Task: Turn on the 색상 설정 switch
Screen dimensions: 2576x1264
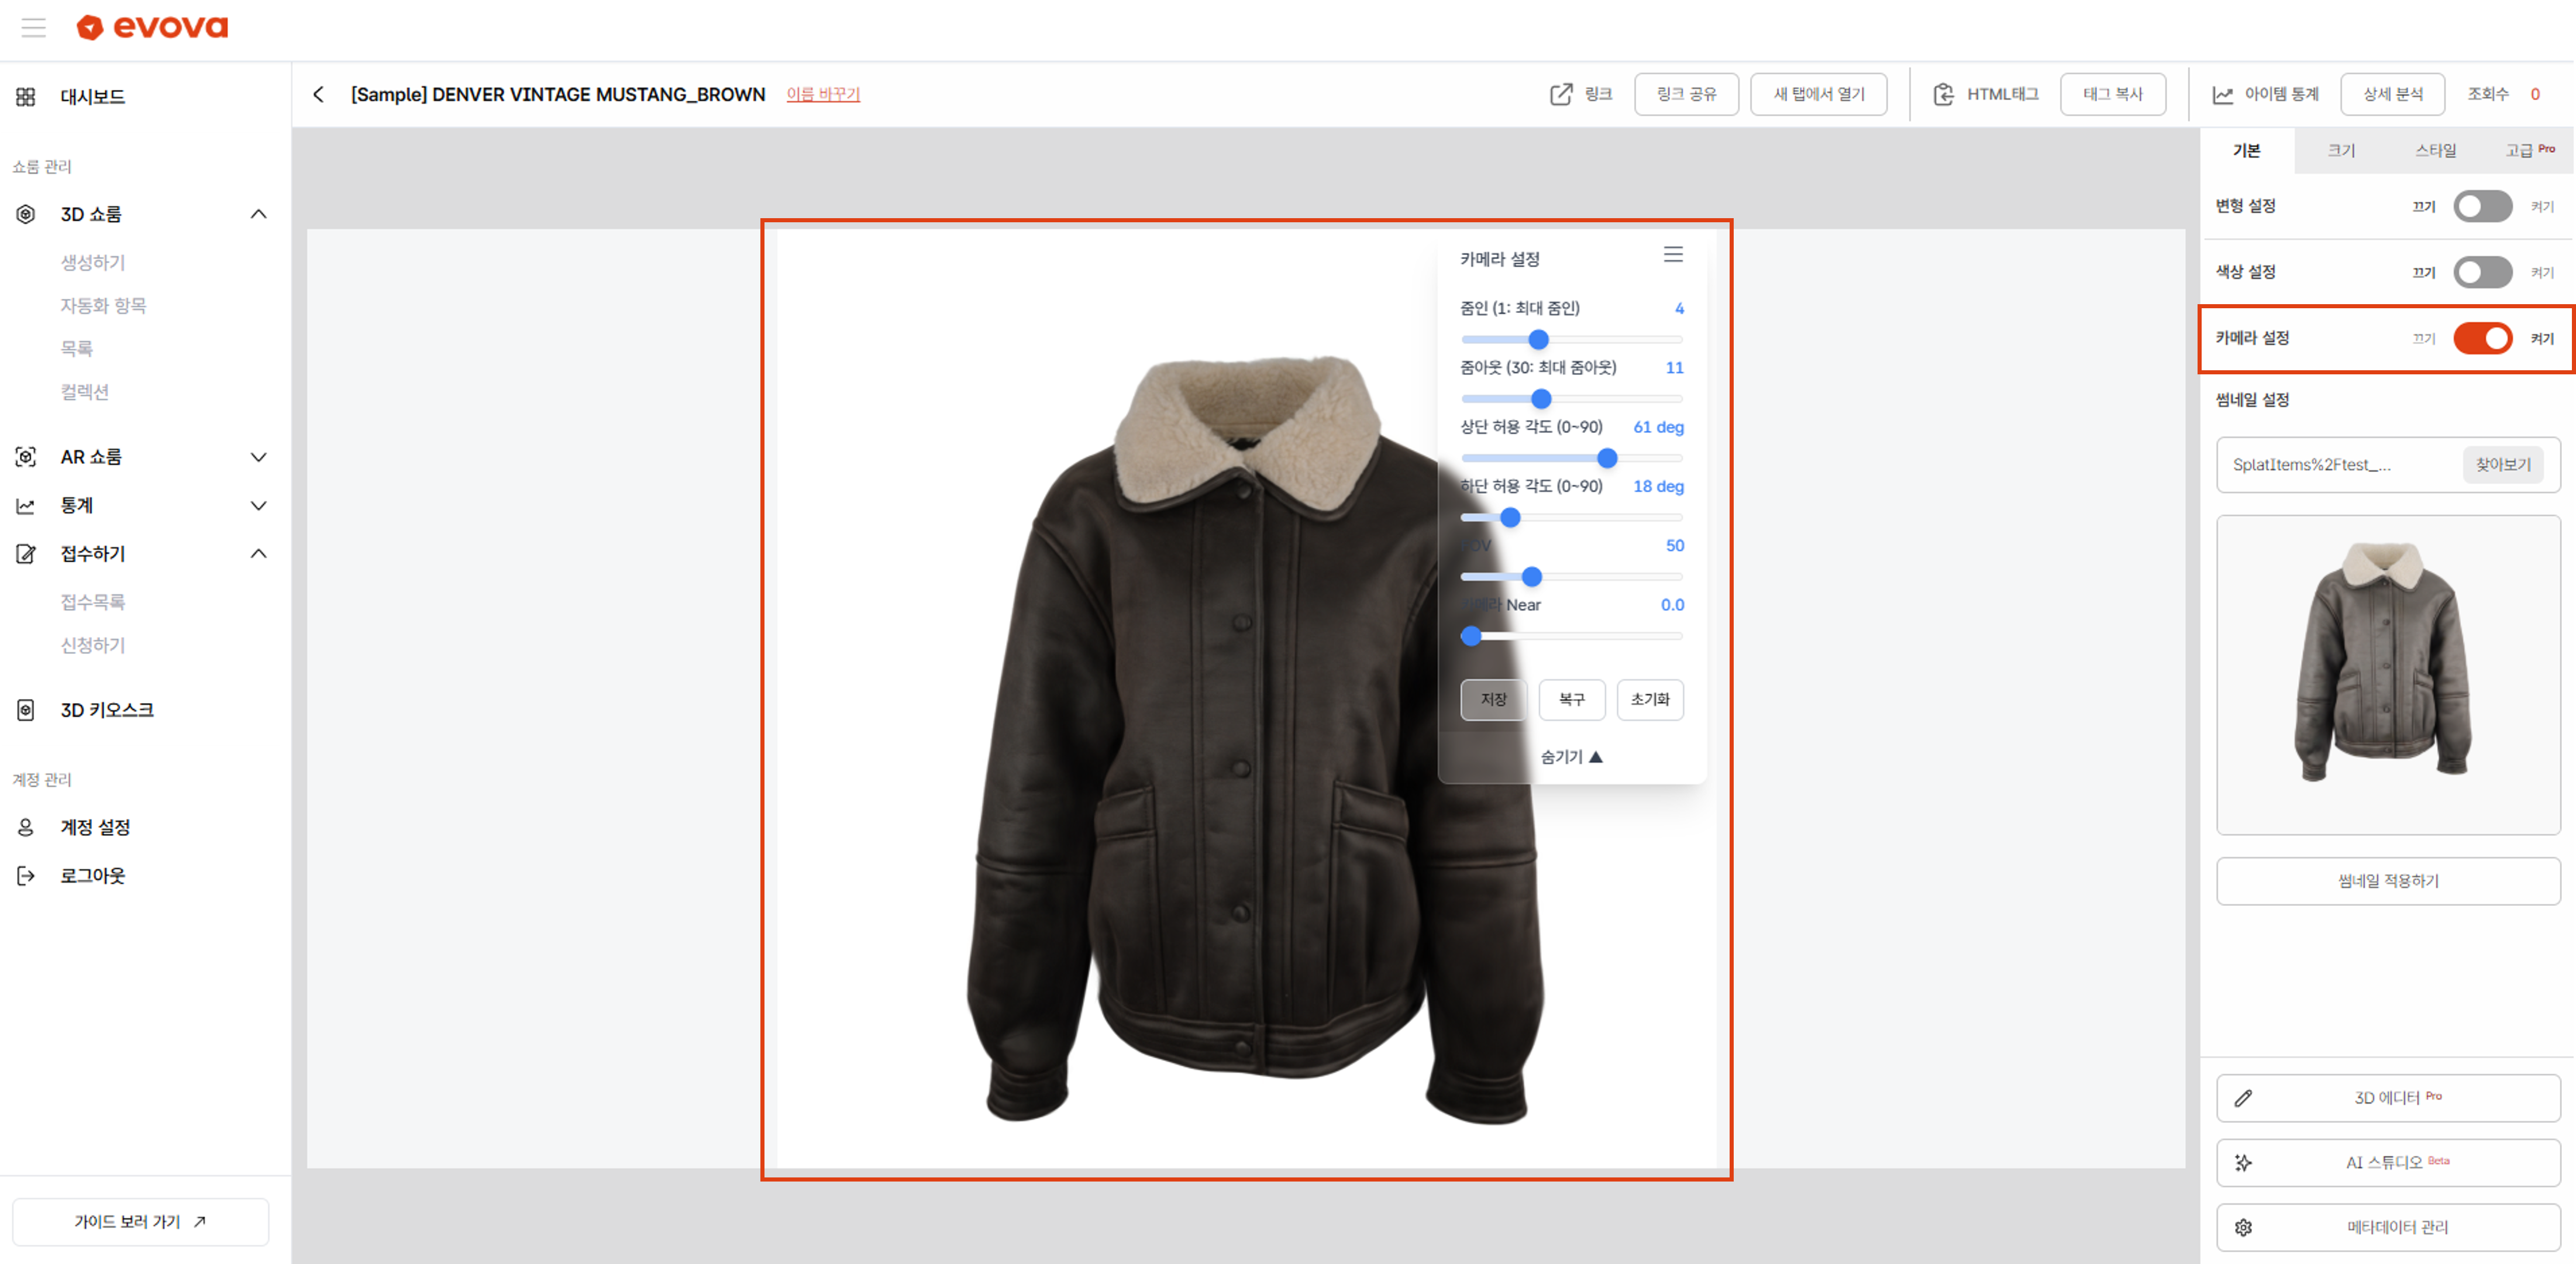Action: pyautogui.click(x=2482, y=272)
